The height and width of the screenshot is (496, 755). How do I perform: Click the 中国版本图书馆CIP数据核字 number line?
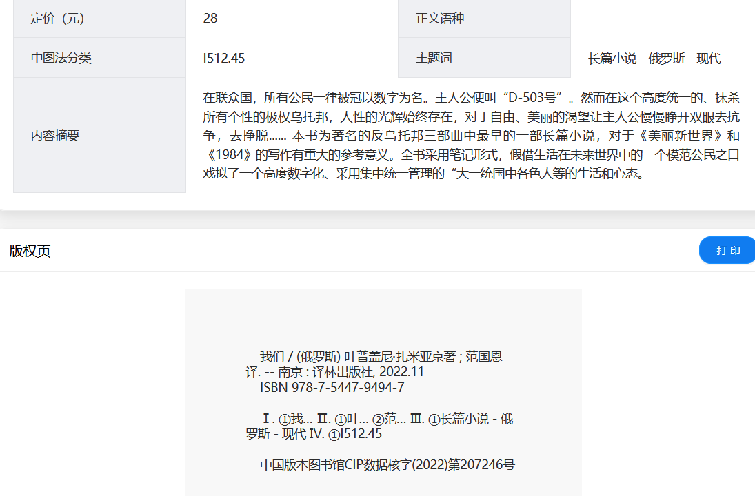(x=387, y=465)
